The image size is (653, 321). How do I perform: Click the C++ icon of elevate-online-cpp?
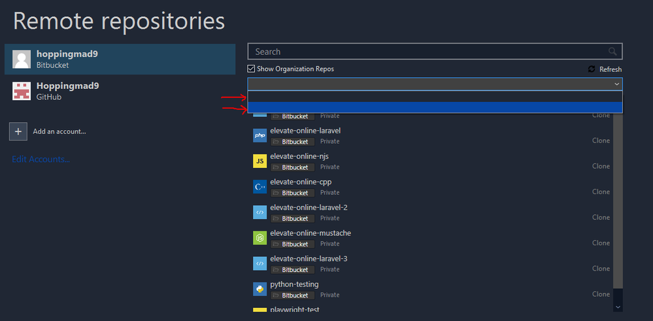pyautogui.click(x=260, y=187)
